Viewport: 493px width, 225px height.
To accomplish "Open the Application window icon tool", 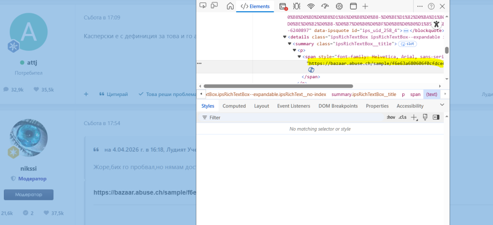I will (353, 6).
